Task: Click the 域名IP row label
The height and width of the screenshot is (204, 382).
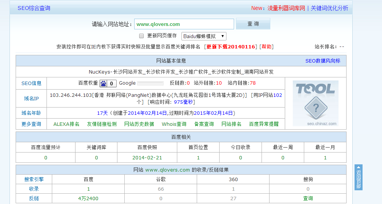Action: coord(31,98)
